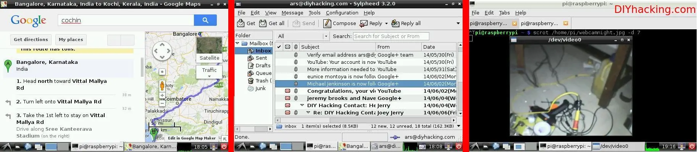This screenshot has height=152, width=697.
Task: Click the envelope status column header
Action: [287, 47]
